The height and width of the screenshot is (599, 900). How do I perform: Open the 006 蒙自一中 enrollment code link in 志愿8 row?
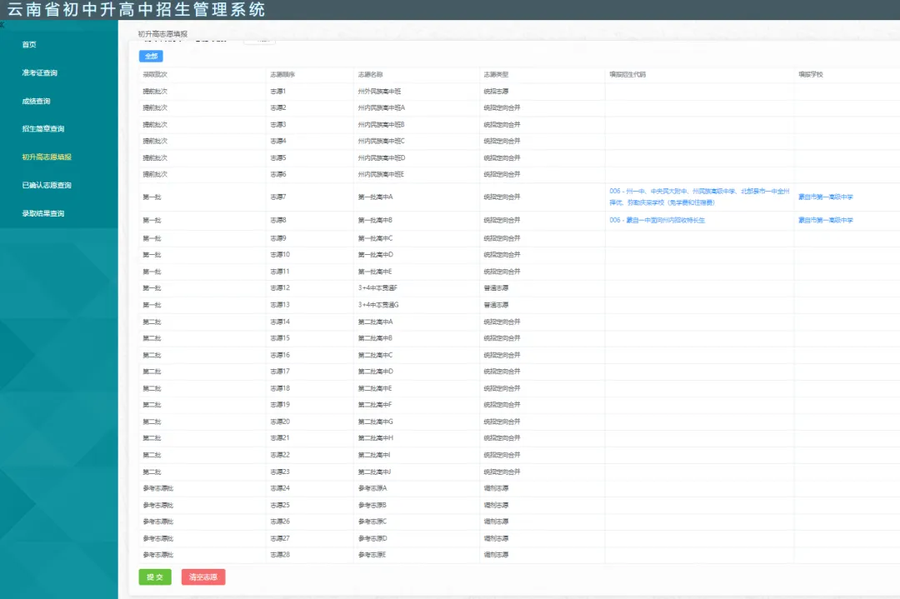pos(657,220)
